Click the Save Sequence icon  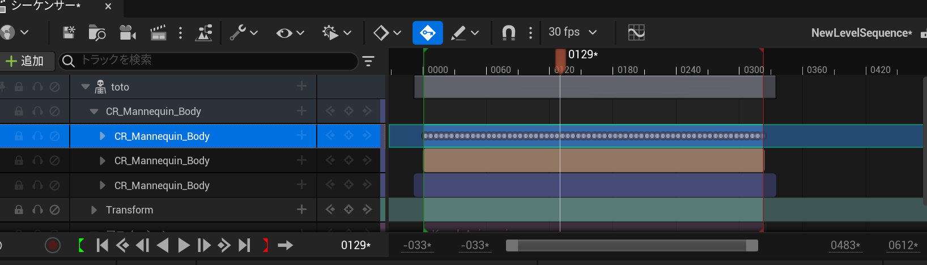pos(69,33)
